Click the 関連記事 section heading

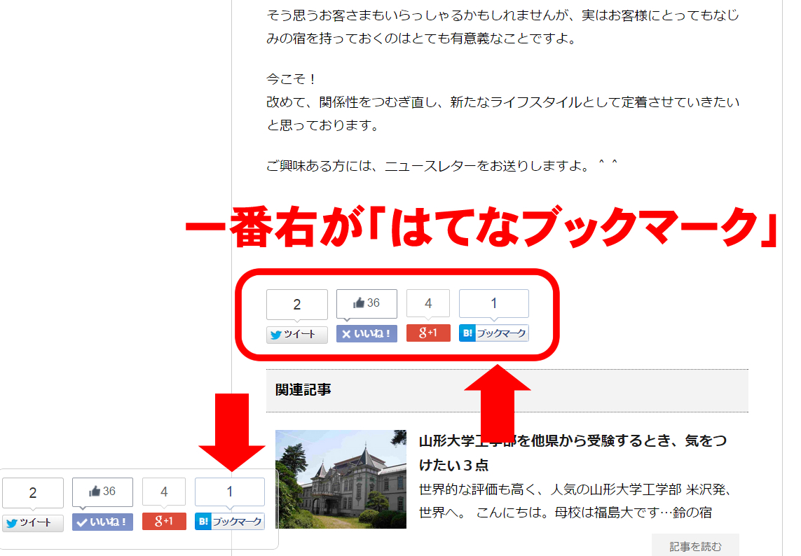click(303, 390)
